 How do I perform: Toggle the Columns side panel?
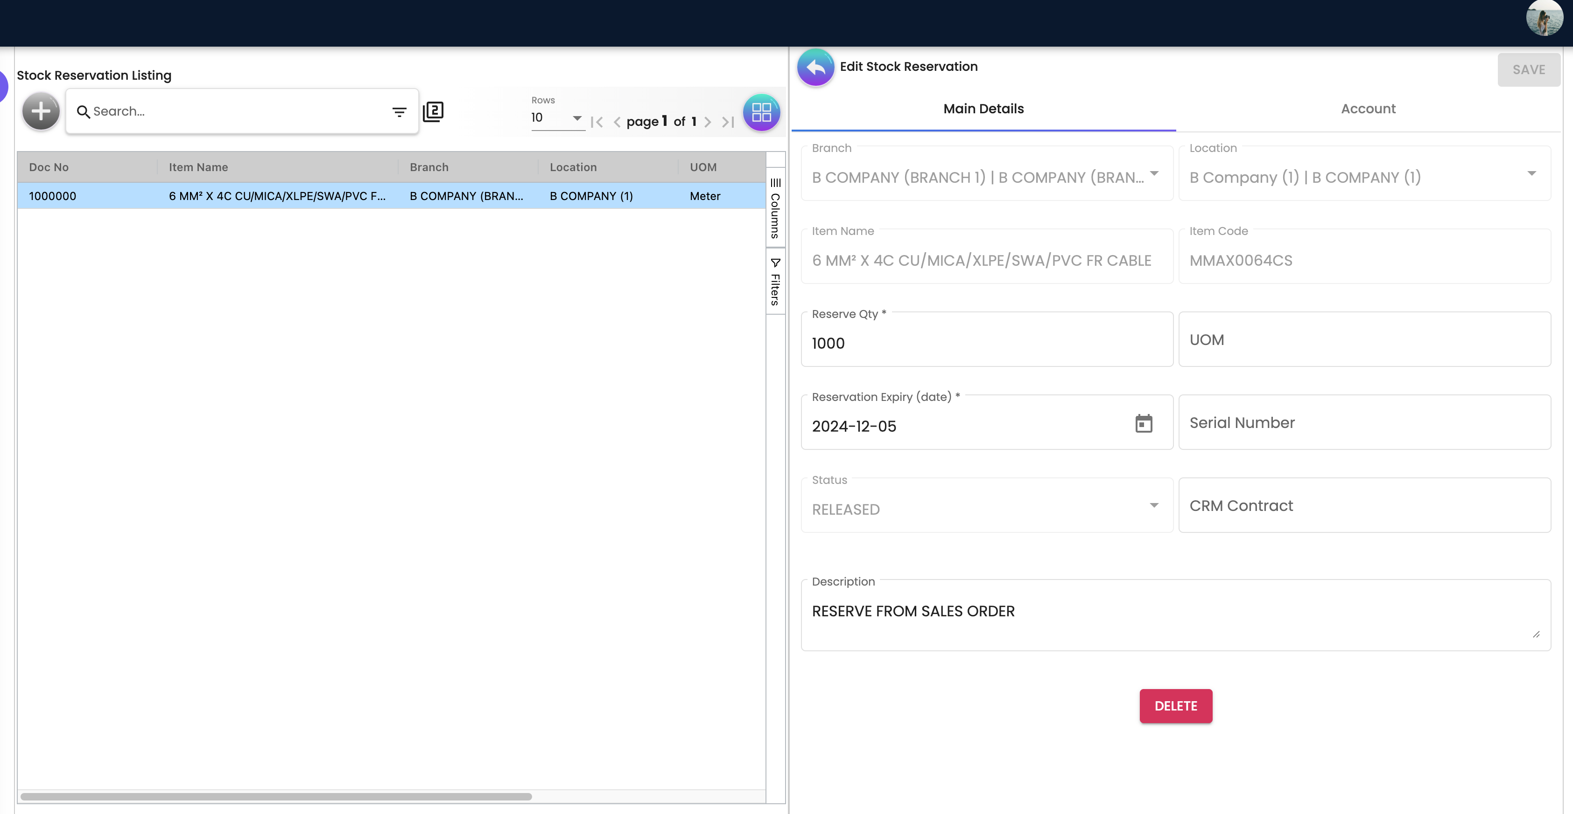tap(775, 207)
